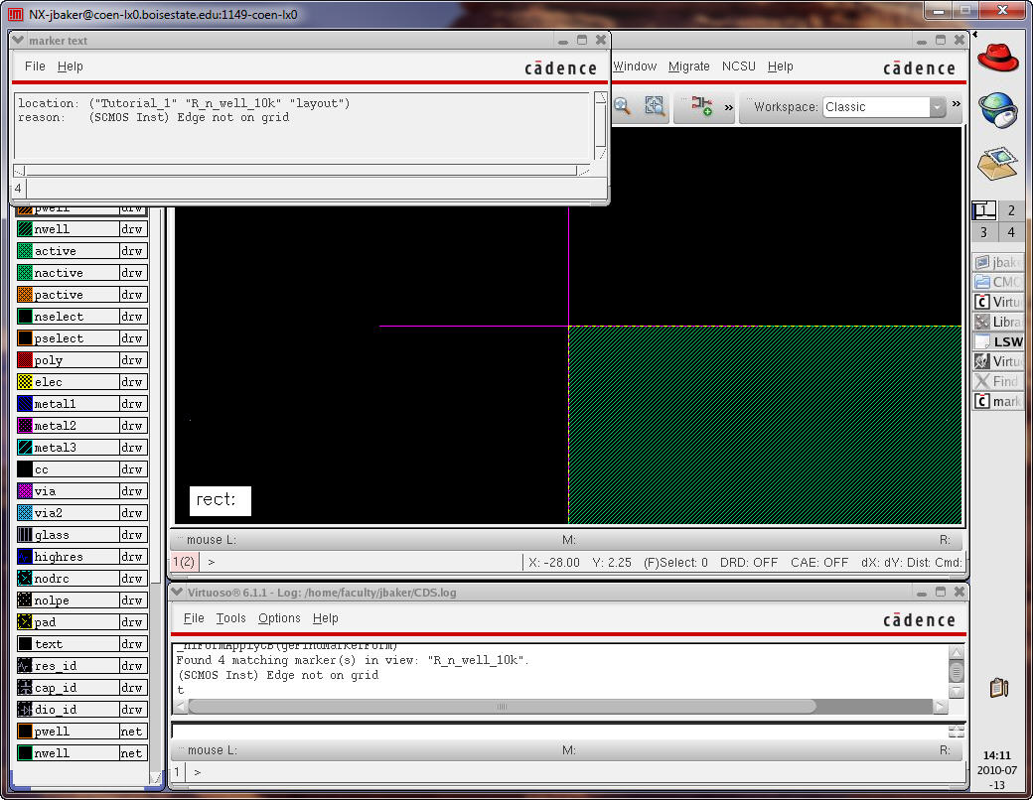Image resolution: width=1033 pixels, height=800 pixels.
Task: Click the create instance toolbar icon
Action: pyautogui.click(x=702, y=106)
